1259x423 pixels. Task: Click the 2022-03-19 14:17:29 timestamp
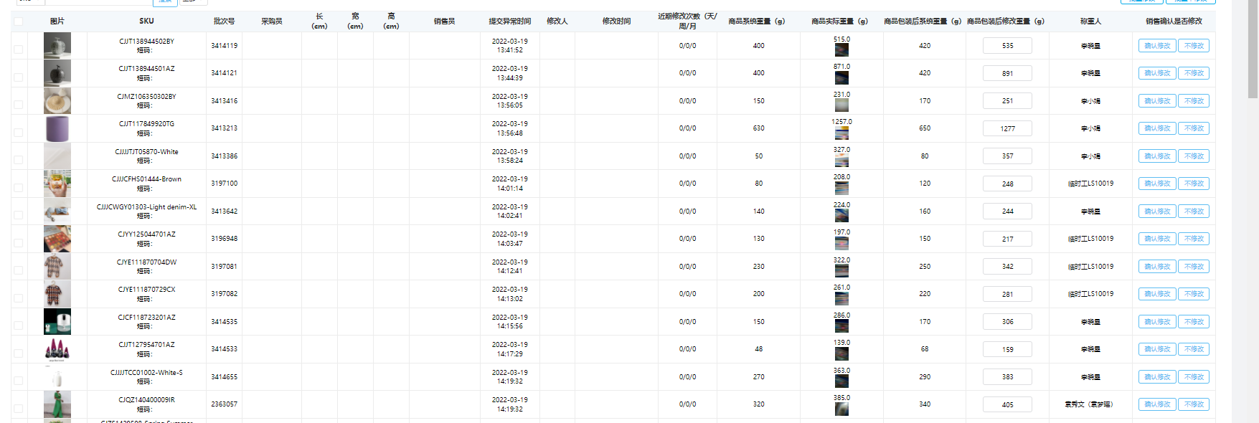(x=509, y=349)
